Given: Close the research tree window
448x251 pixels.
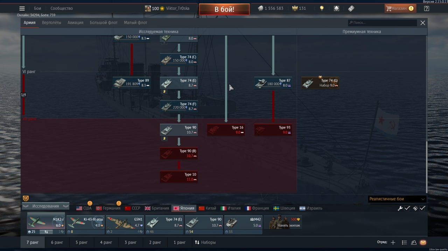Looking at the screenshot, I should coord(423,23).
